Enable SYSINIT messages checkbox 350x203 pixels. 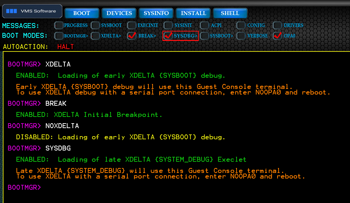[x=168, y=25]
